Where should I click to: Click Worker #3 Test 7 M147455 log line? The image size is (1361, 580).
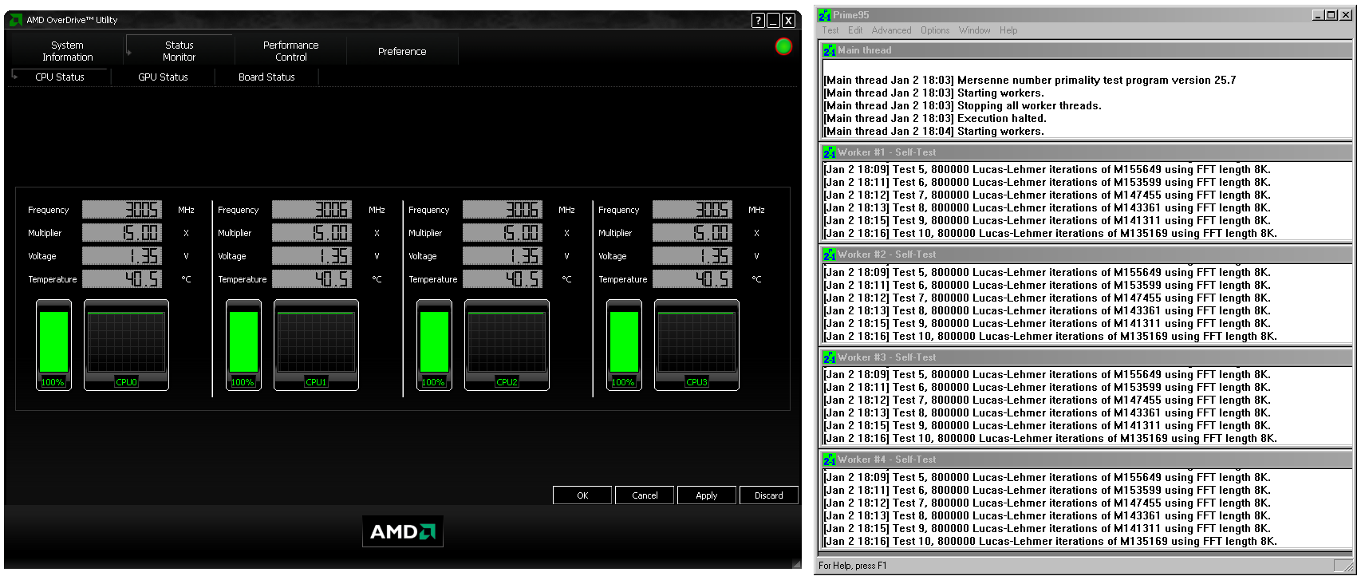1047,400
